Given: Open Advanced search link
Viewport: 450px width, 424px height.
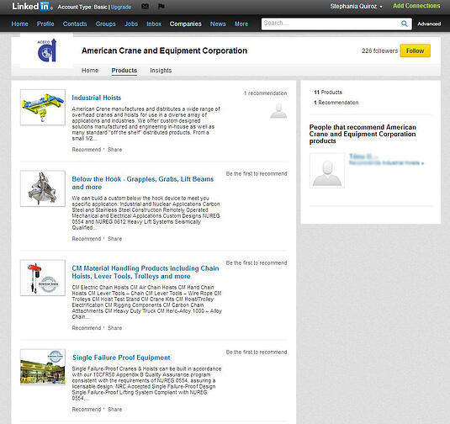Looking at the screenshot, I should (429, 24).
